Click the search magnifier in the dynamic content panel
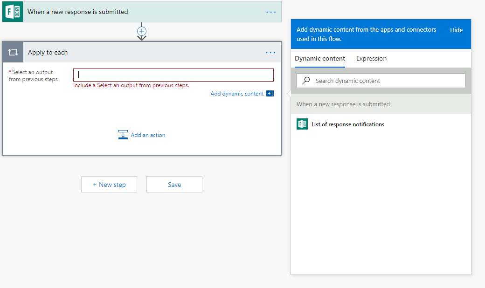 coord(306,81)
